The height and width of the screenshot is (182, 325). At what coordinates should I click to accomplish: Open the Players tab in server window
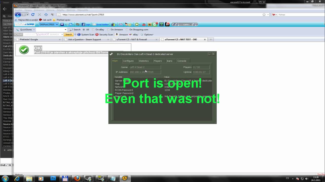tap(158, 61)
